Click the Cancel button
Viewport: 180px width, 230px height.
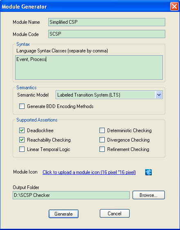(x=115, y=213)
